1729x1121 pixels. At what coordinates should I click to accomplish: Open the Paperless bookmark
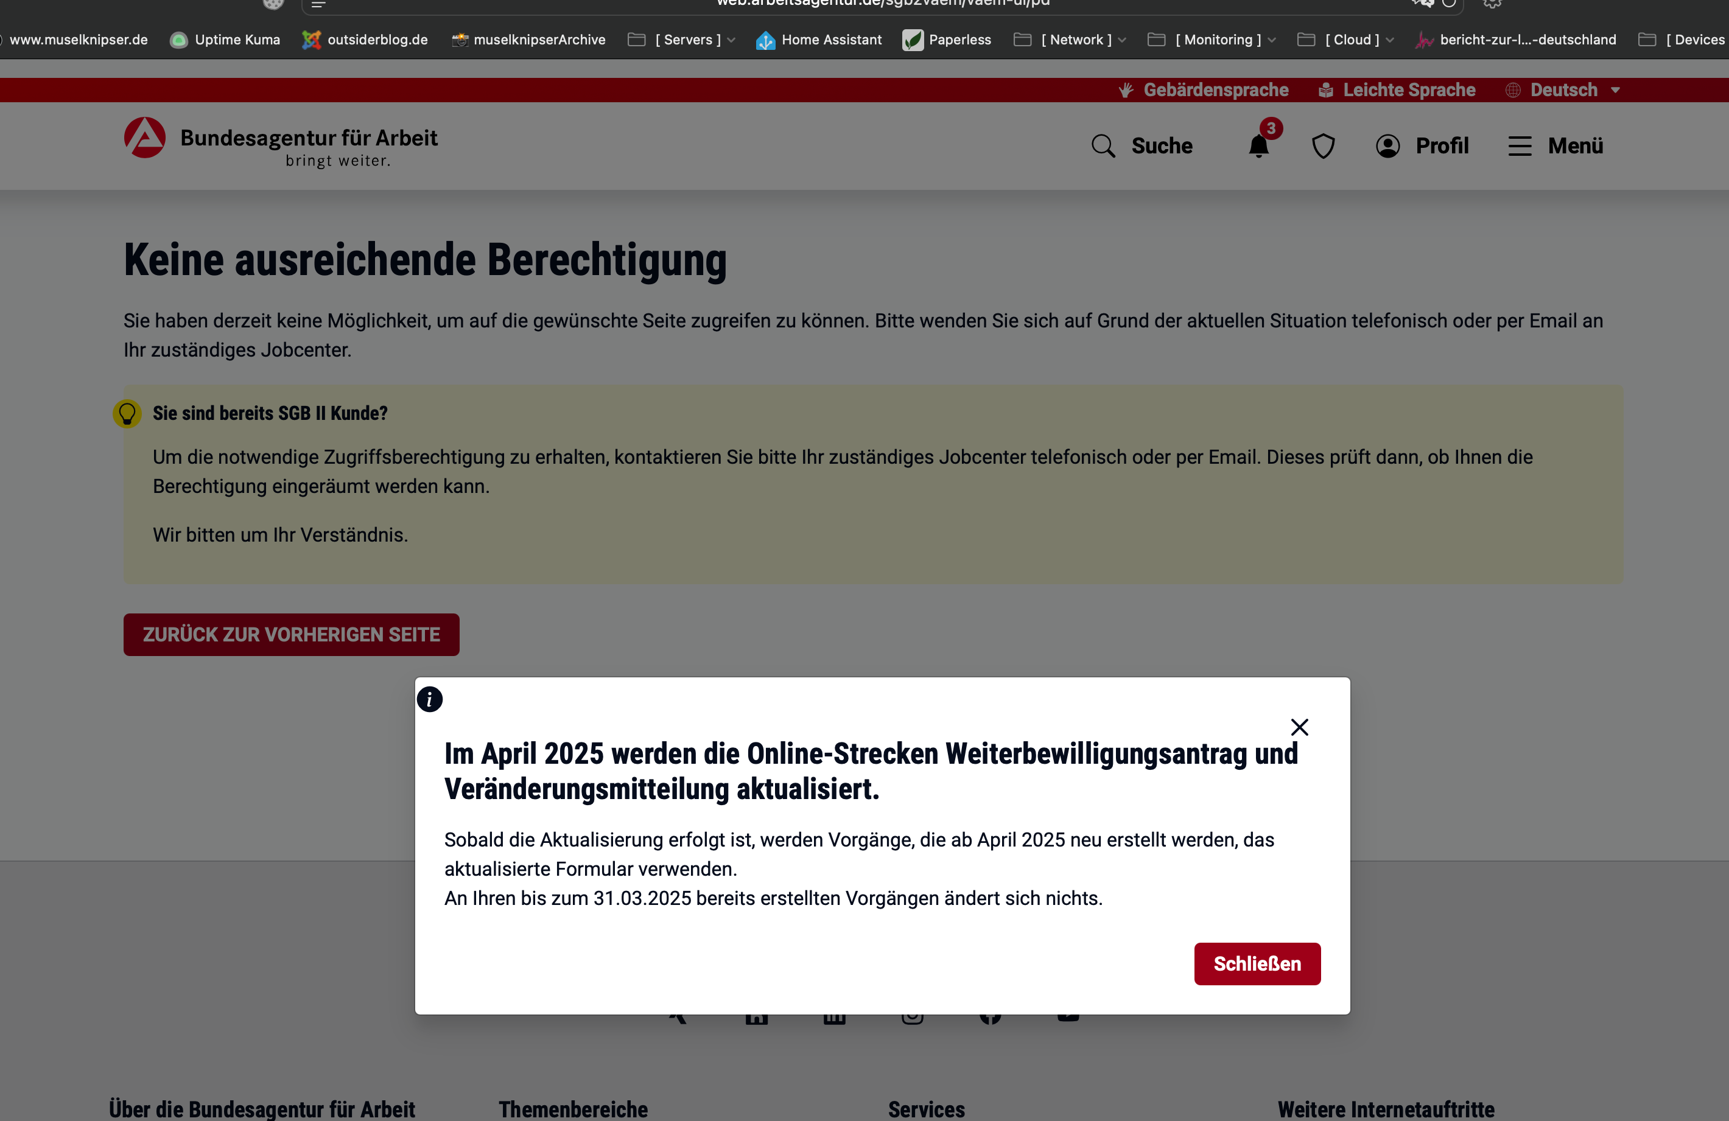947,39
